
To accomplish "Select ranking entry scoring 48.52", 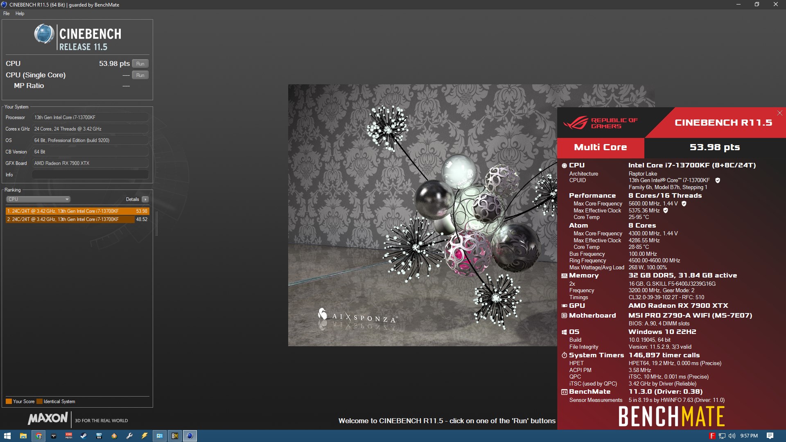I will [77, 219].
